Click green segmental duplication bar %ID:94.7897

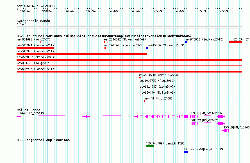(x=149, y=146)
